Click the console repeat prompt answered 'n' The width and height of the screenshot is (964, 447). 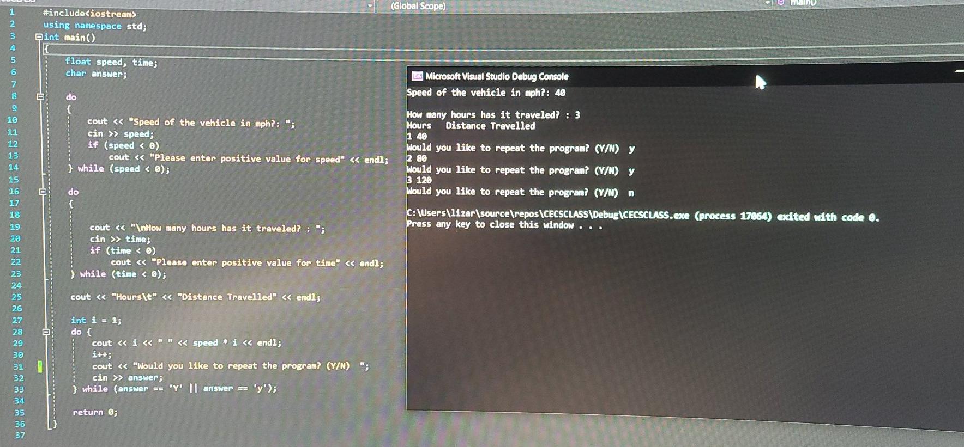coord(520,192)
